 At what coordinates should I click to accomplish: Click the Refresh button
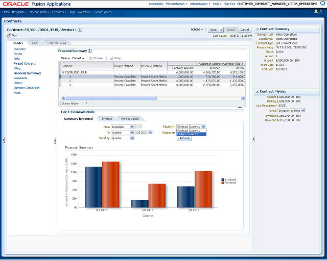184,139
